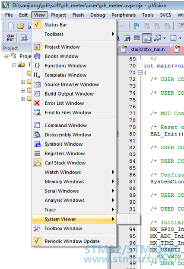This screenshot has width=184, height=269.
Task: Switch to stm32l0xx_hal.h editor tab
Action: pos(144,50)
